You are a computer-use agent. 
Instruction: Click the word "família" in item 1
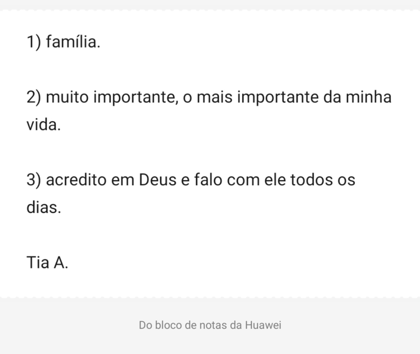click(x=73, y=42)
